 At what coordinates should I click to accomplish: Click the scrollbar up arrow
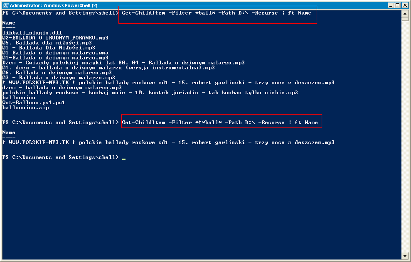point(405,13)
